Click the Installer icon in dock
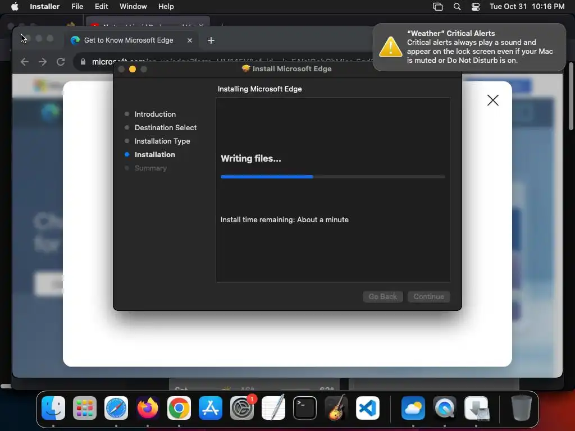Screen dimensions: 575x431 [476, 408]
